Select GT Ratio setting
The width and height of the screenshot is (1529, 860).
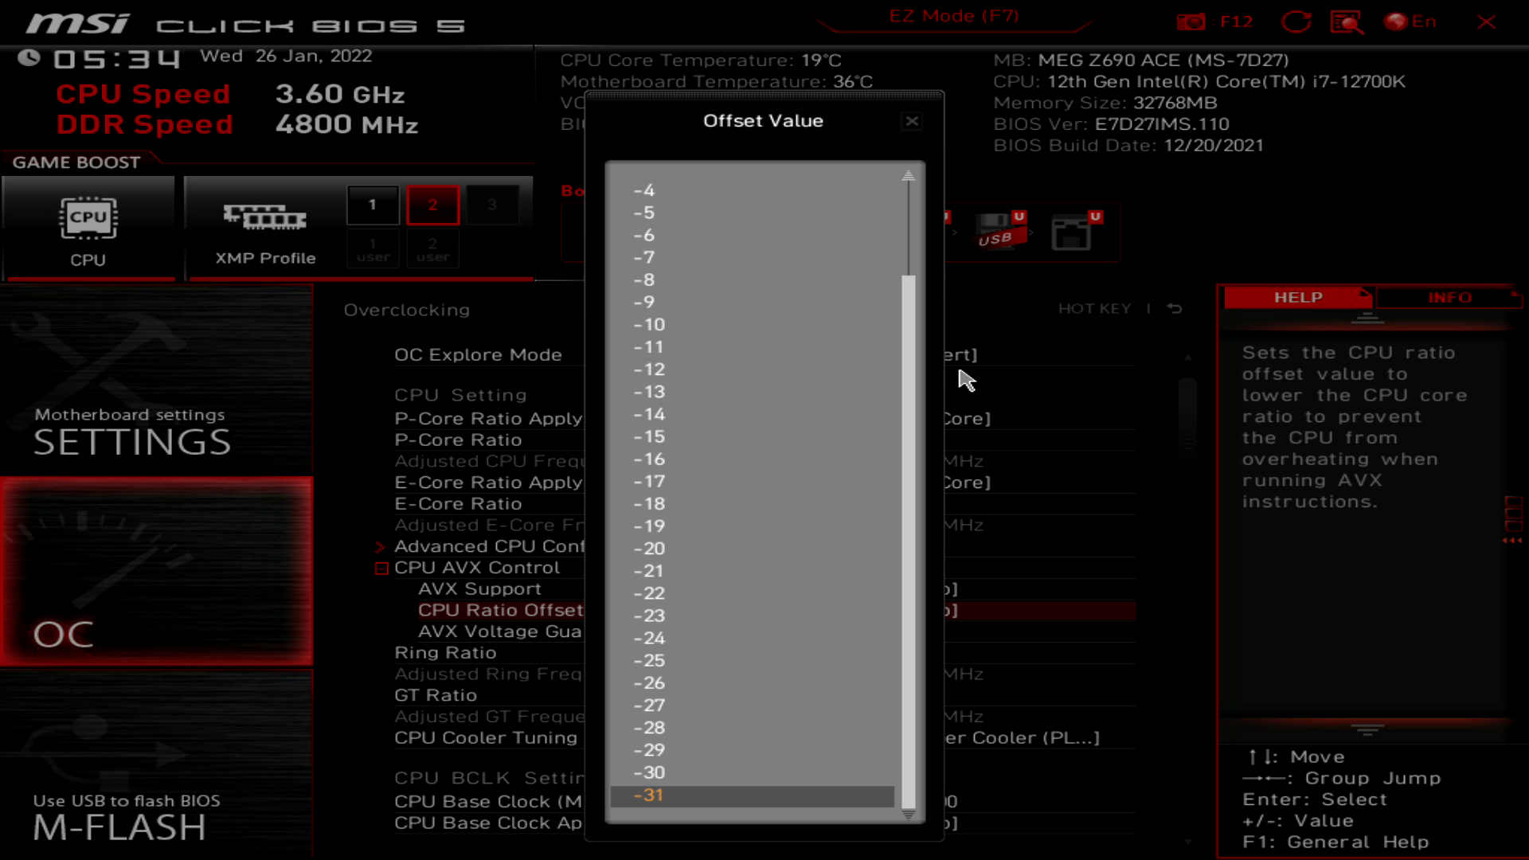point(436,696)
